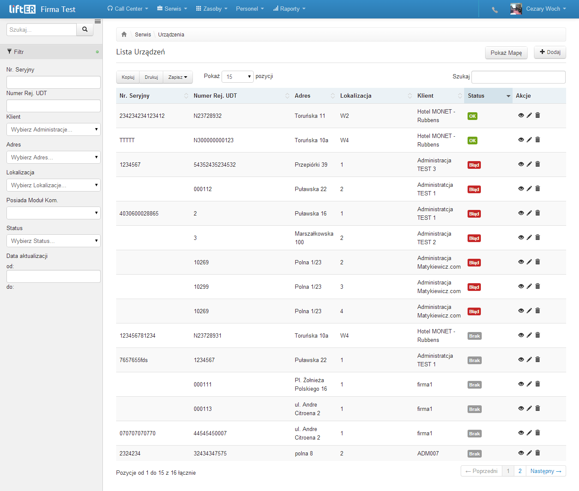
Task: Delete the Marszałkowska 100 device
Action: click(x=537, y=237)
